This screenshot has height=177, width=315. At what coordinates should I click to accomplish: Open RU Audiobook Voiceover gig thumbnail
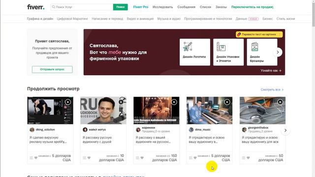[103, 110]
